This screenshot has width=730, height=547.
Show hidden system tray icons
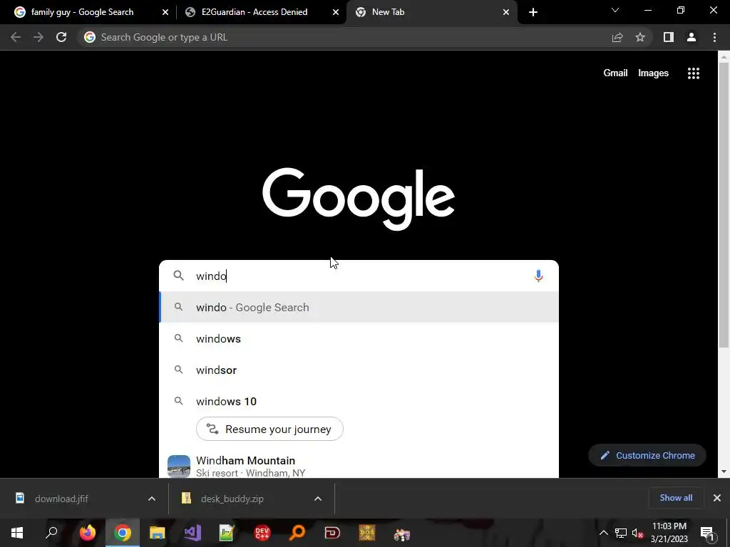pyautogui.click(x=603, y=533)
